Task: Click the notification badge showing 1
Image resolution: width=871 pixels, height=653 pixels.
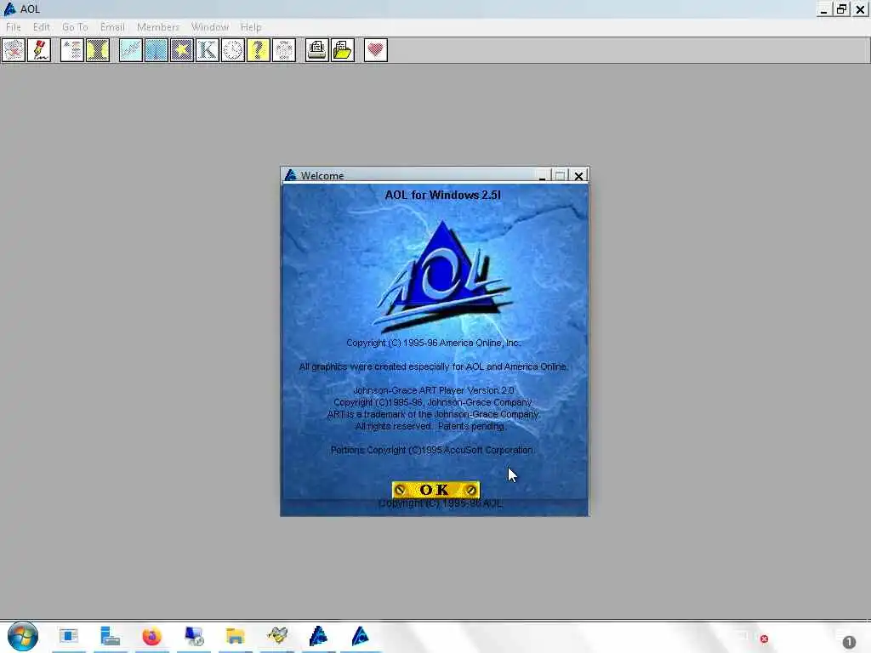Action: (849, 643)
